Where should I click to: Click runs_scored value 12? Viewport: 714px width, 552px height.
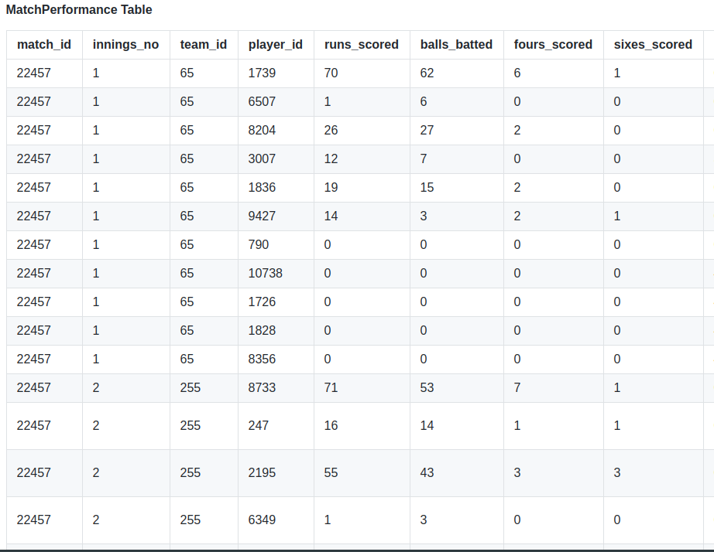331,159
